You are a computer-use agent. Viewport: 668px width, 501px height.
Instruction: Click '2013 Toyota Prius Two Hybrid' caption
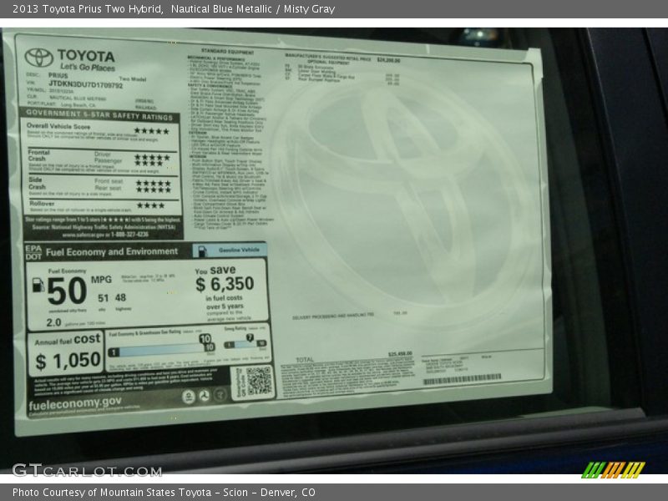pyautogui.click(x=88, y=9)
